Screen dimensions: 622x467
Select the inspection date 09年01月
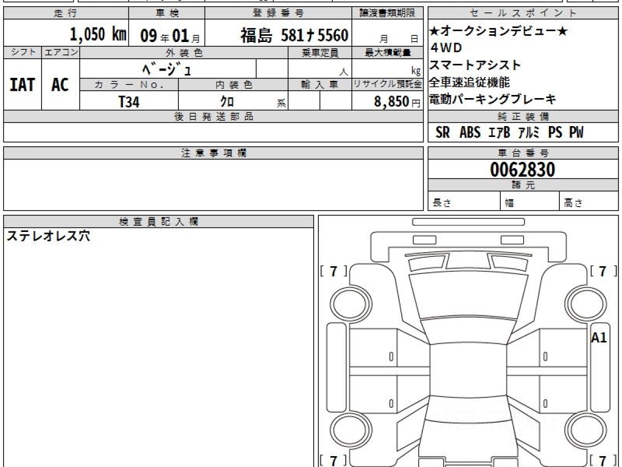pos(169,36)
